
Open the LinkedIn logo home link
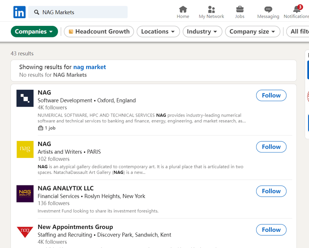[19, 12]
